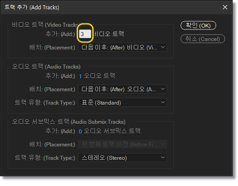Close the Add Tracks dialog
The image size is (238, 186).
coord(225,7)
